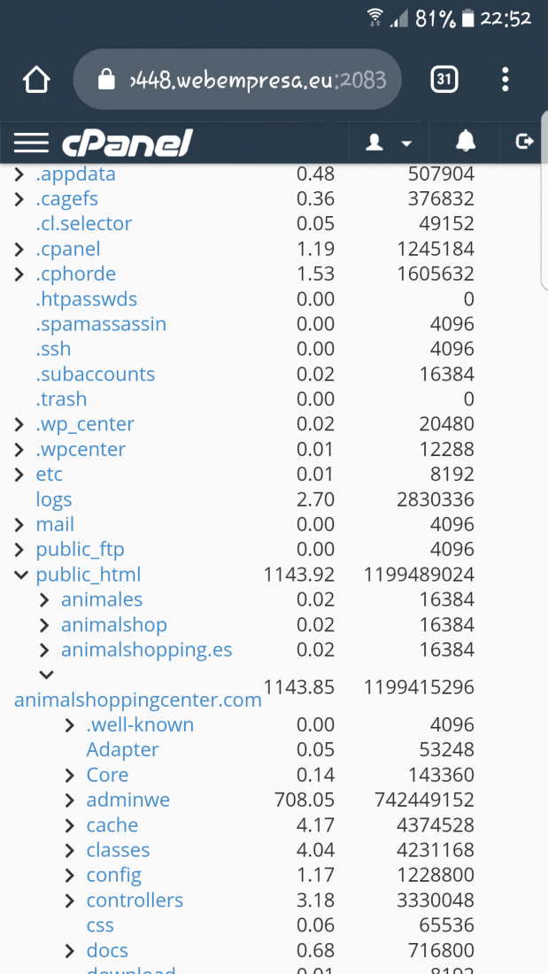Expand the .appdata folder
The width and height of the screenshot is (548, 974).
(x=19, y=174)
